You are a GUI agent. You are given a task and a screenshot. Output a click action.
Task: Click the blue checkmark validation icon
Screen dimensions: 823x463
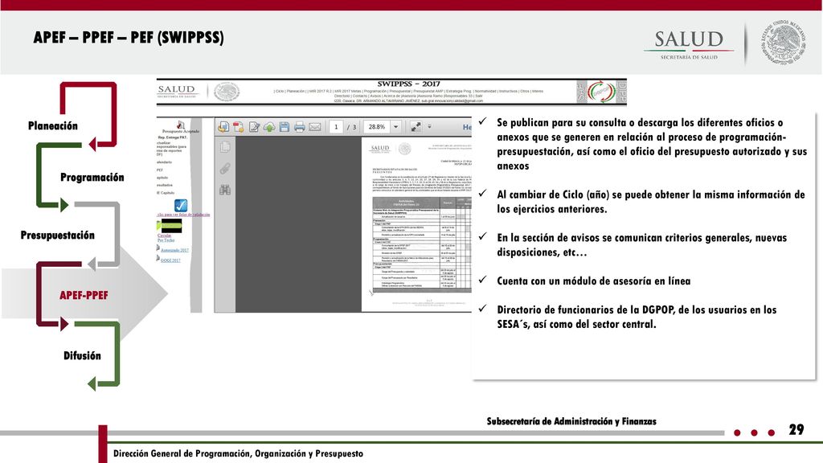(x=181, y=205)
